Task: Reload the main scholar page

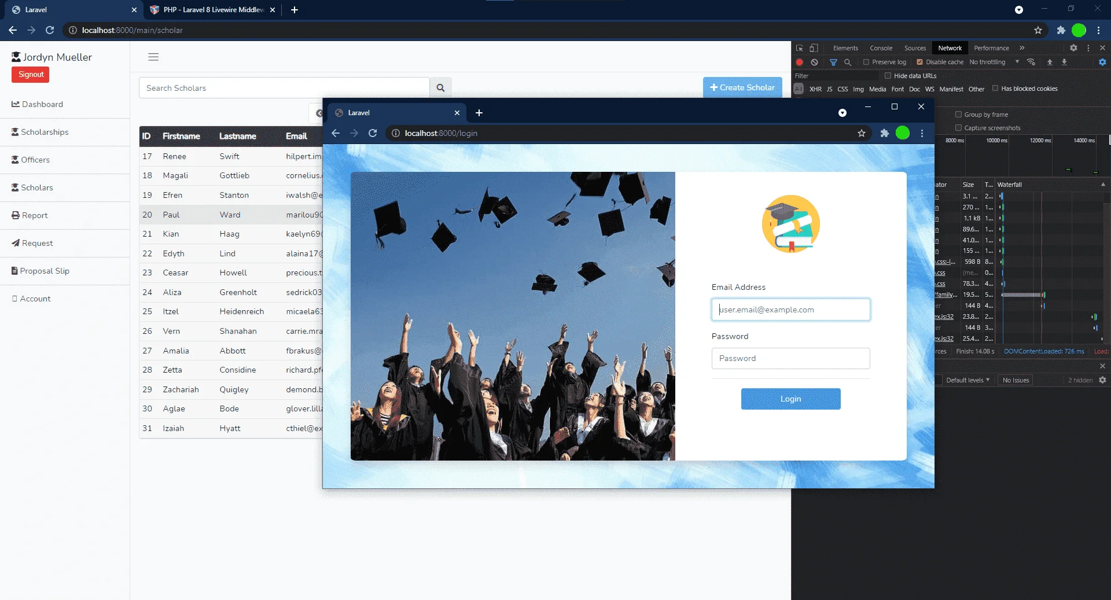Action: tap(50, 30)
